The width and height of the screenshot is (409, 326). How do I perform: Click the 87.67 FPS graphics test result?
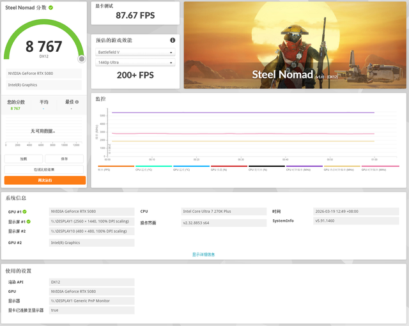coord(135,15)
